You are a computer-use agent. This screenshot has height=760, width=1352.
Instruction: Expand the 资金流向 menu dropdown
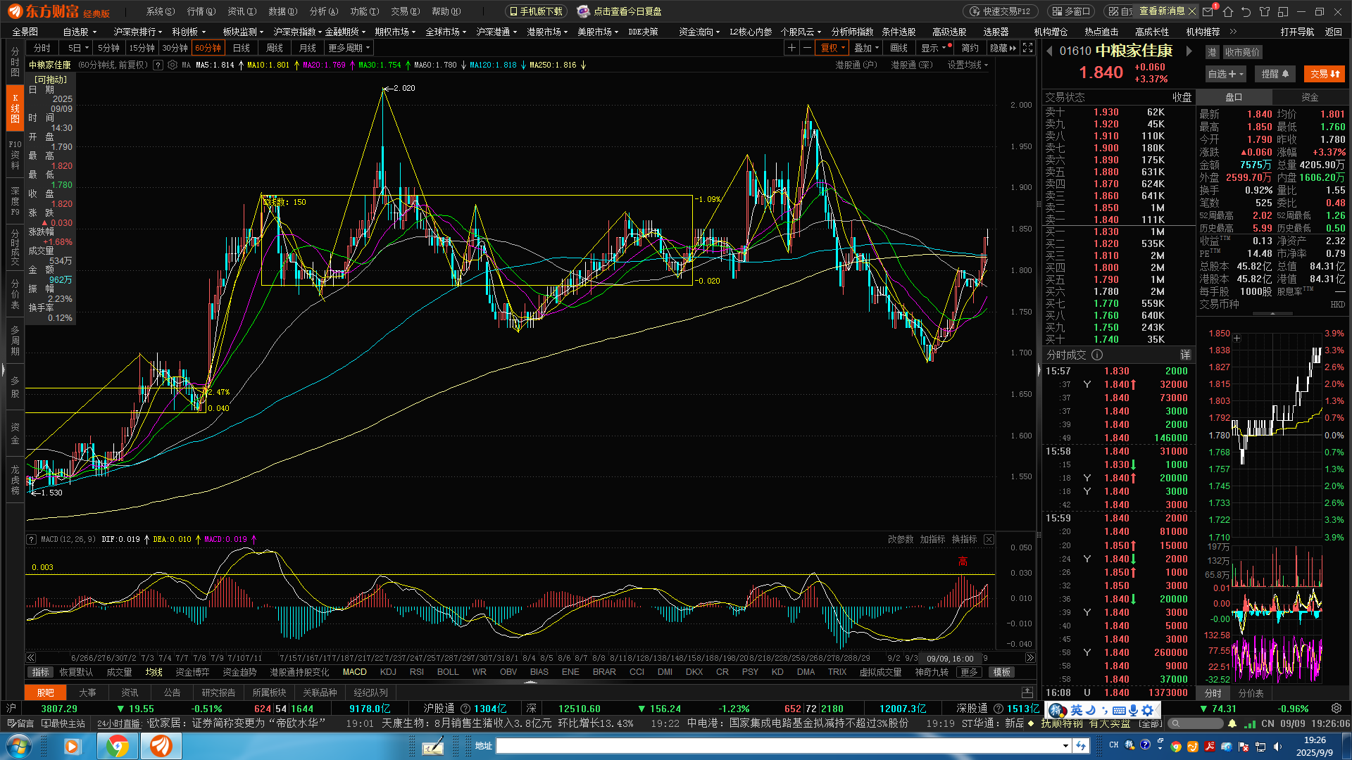pyautogui.click(x=699, y=32)
